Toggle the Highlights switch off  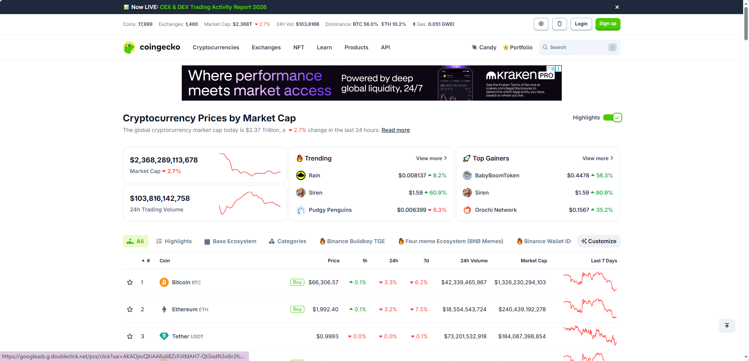tap(612, 117)
